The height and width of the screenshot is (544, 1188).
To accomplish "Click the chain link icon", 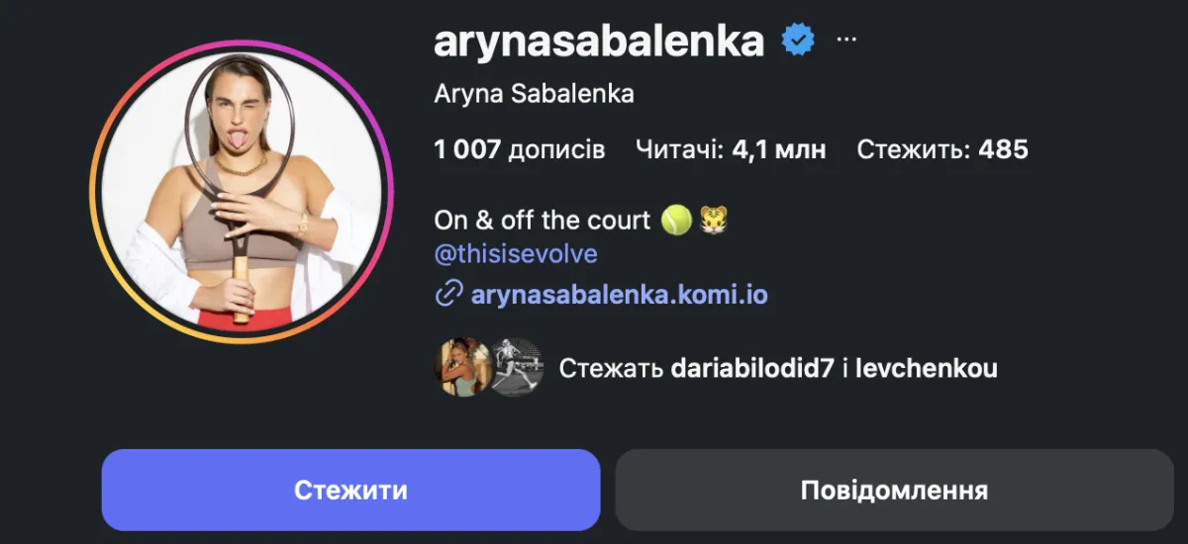I will point(449,294).
